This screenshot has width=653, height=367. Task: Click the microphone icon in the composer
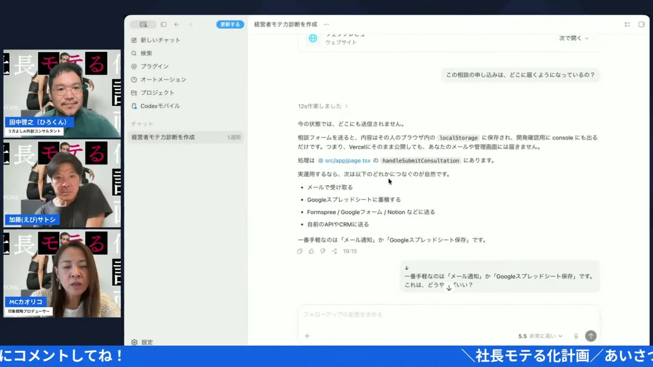576,336
